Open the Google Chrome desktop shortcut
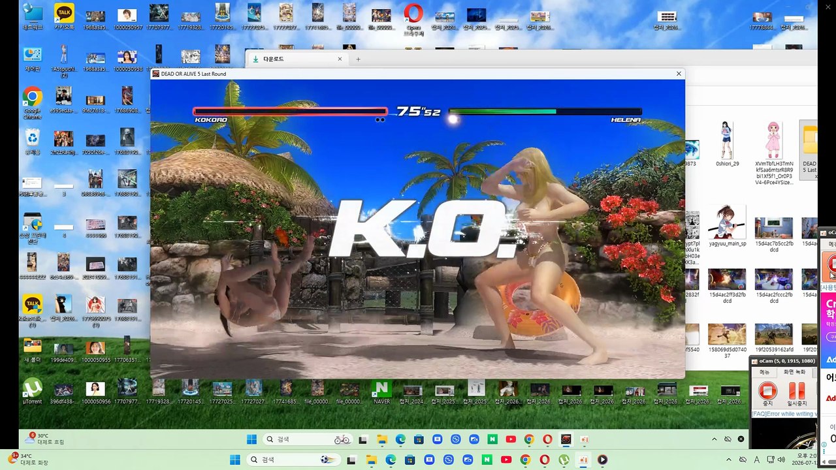The image size is (836, 470). pos(32,103)
